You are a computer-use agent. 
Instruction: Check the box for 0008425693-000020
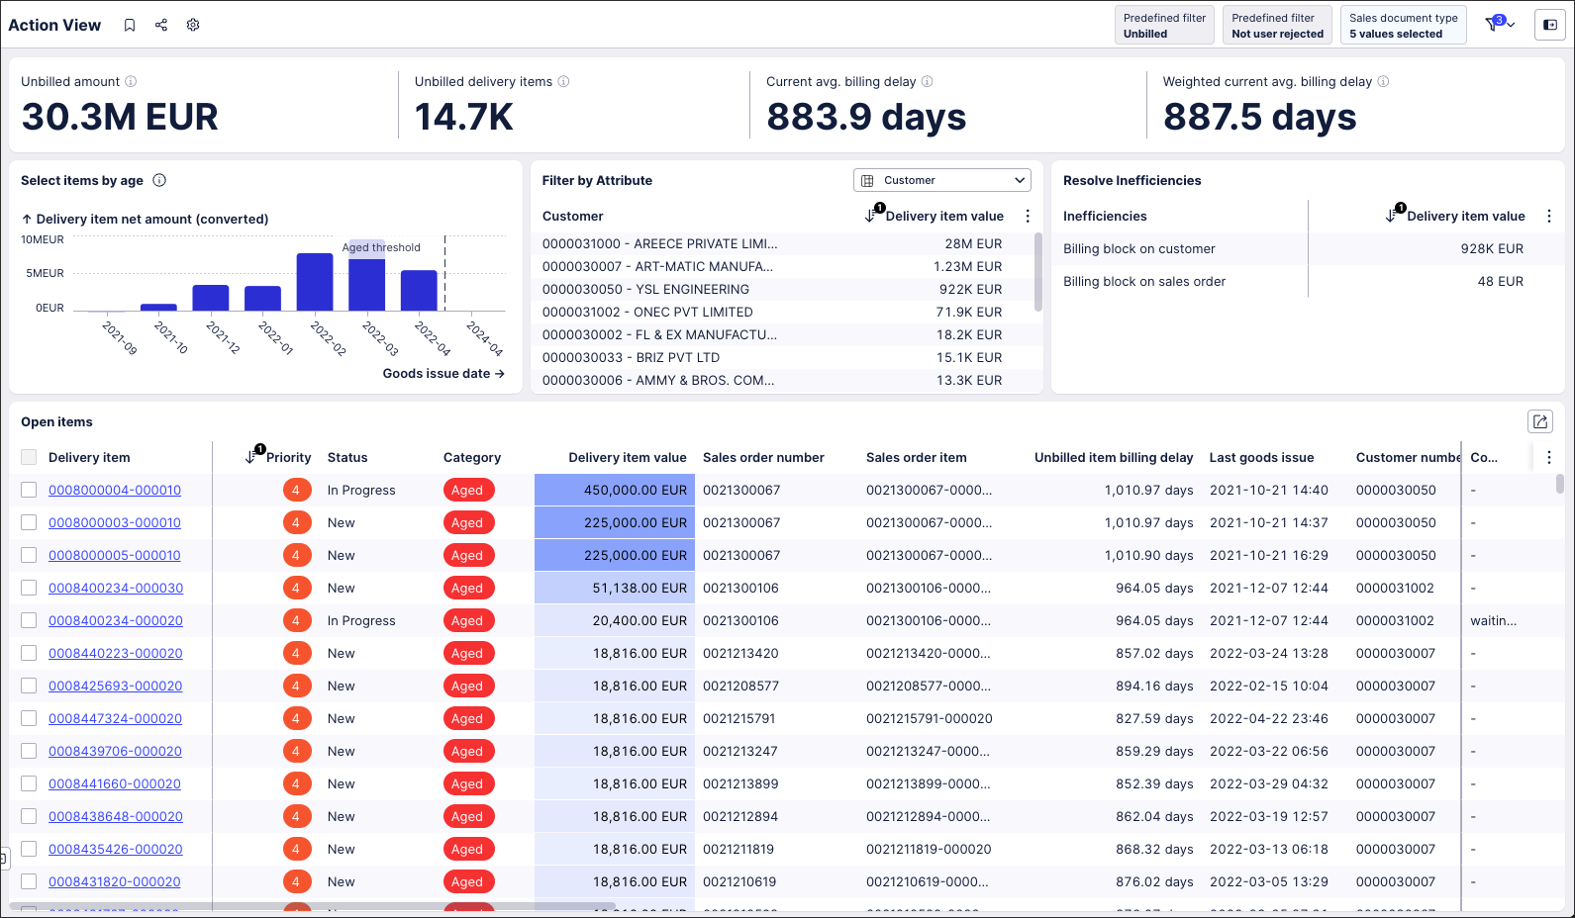tap(29, 686)
